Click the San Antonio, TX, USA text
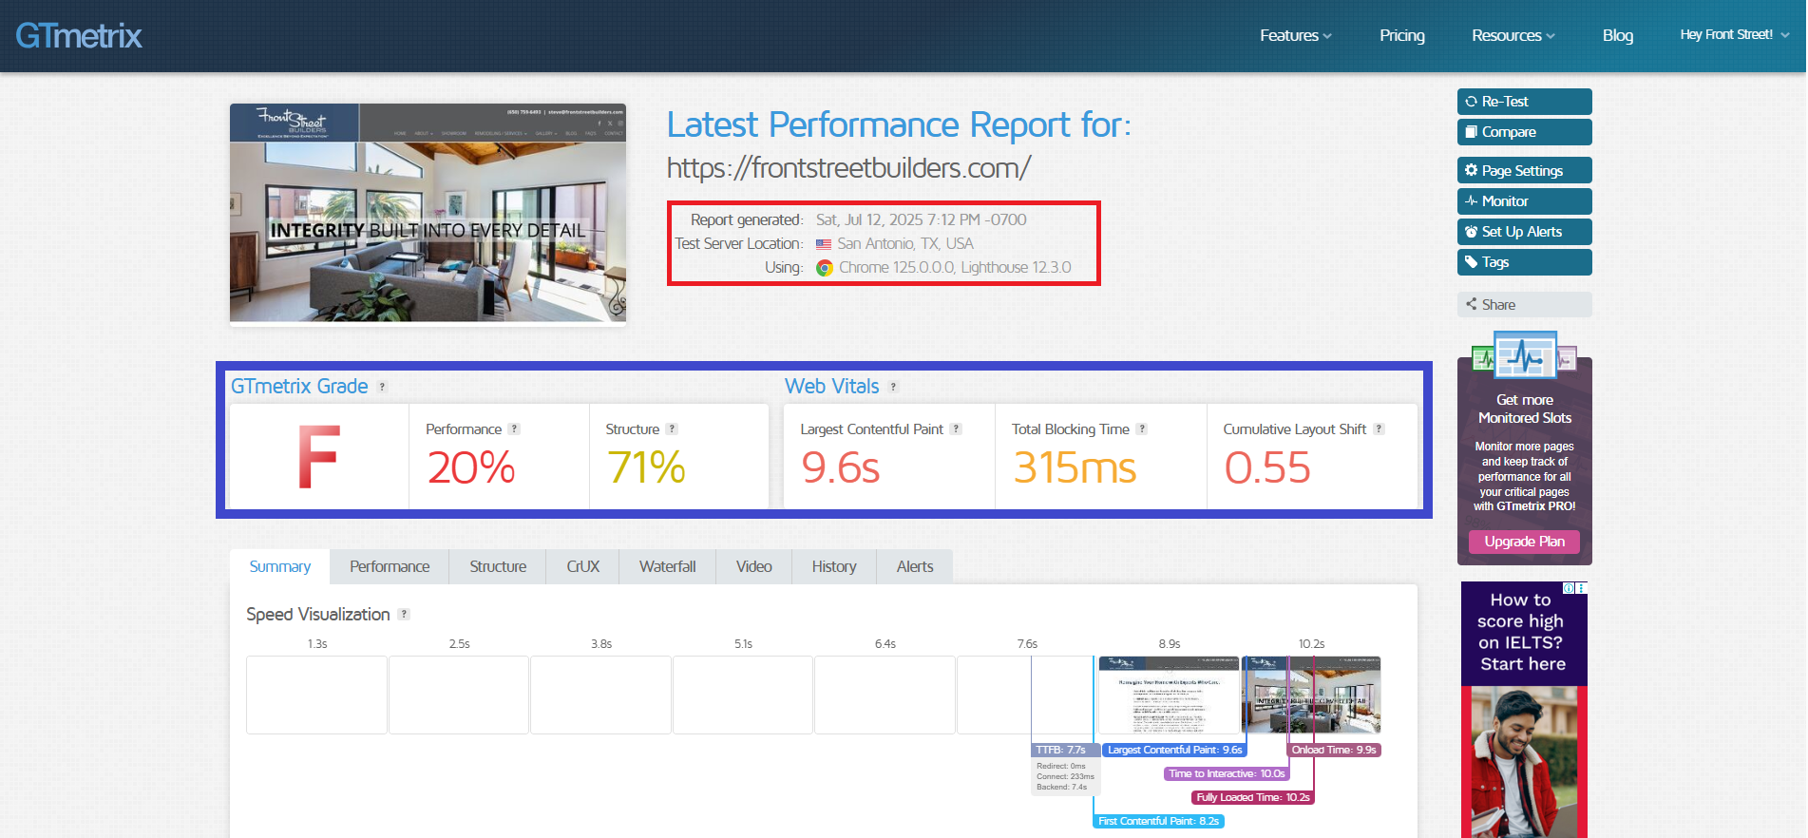The height and width of the screenshot is (838, 1808). tap(904, 243)
